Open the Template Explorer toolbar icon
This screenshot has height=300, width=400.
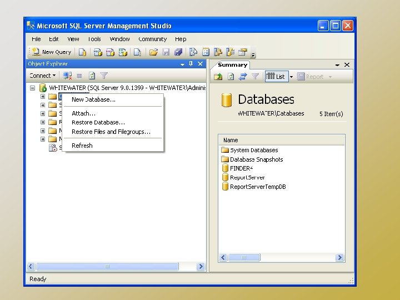pyautogui.click(x=231, y=52)
